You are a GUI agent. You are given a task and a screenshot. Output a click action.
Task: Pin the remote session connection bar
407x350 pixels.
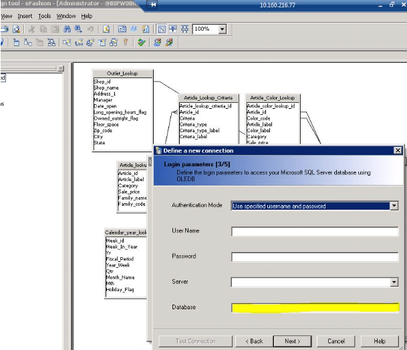(154, 5)
